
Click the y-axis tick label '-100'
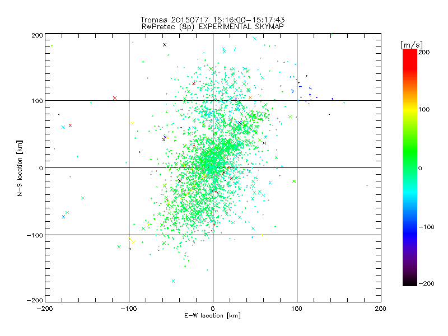click(35, 235)
